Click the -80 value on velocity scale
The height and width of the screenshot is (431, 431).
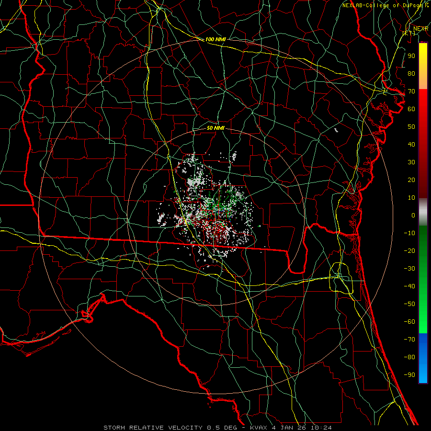point(409,357)
